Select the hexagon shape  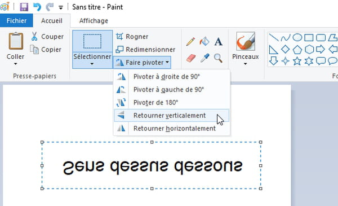(309, 50)
